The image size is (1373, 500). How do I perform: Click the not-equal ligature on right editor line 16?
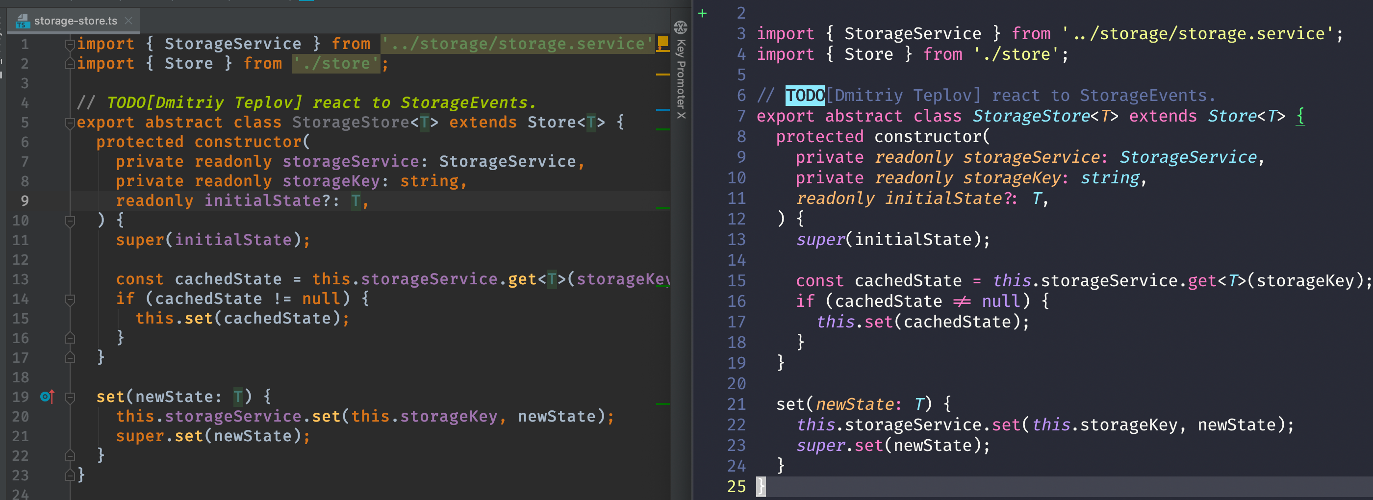tap(962, 301)
